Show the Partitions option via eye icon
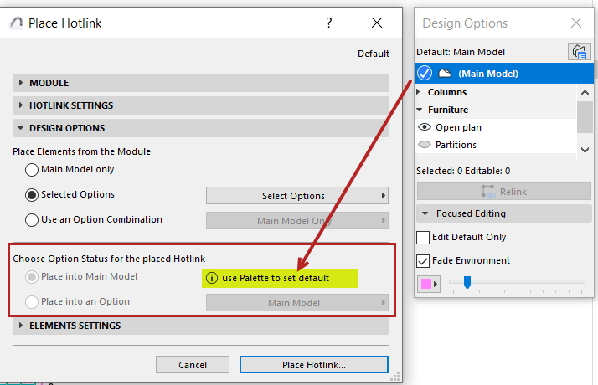The height and width of the screenshot is (385, 598). [x=425, y=145]
